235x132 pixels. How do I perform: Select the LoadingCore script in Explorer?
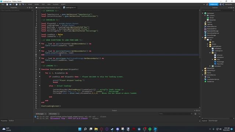(x=218, y=51)
